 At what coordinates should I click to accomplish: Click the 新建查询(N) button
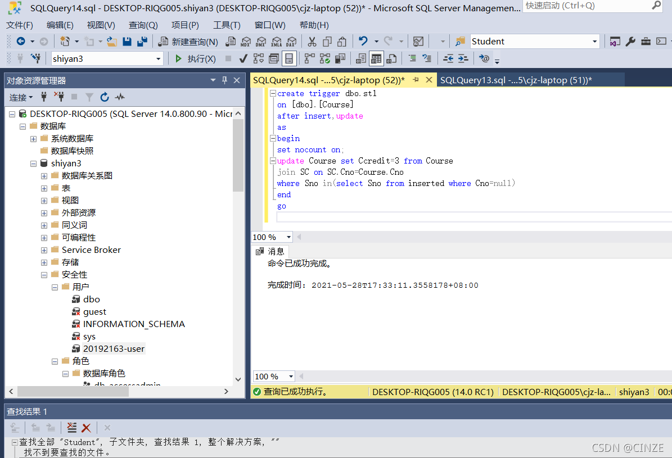(188, 42)
